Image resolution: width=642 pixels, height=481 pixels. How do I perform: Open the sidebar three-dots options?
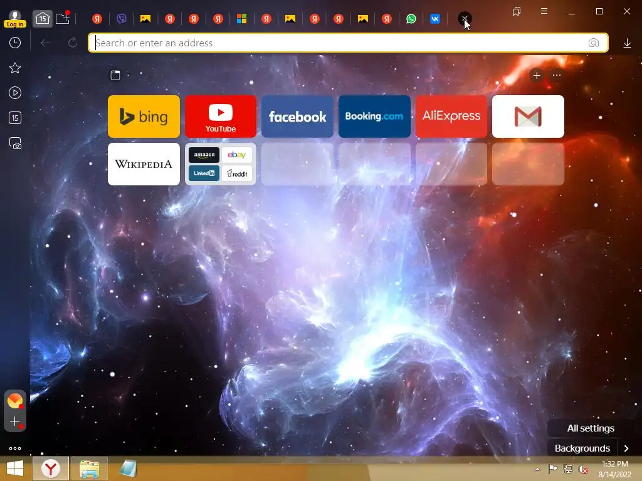[x=15, y=448]
